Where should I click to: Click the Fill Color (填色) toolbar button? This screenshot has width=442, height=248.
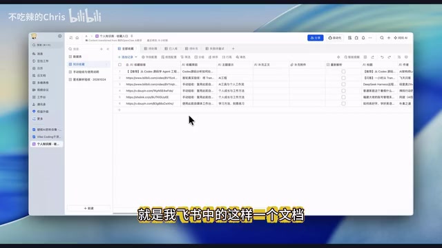click(x=240, y=57)
